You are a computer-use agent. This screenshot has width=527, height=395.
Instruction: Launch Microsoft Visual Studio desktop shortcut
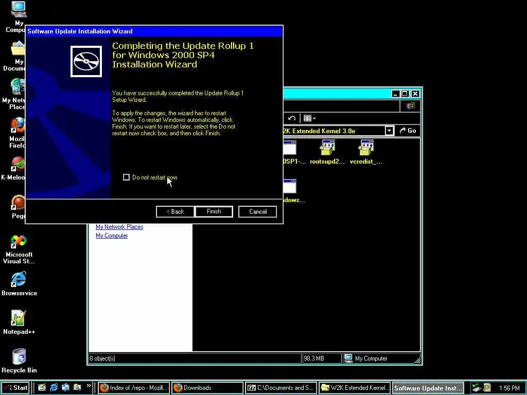click(19, 249)
